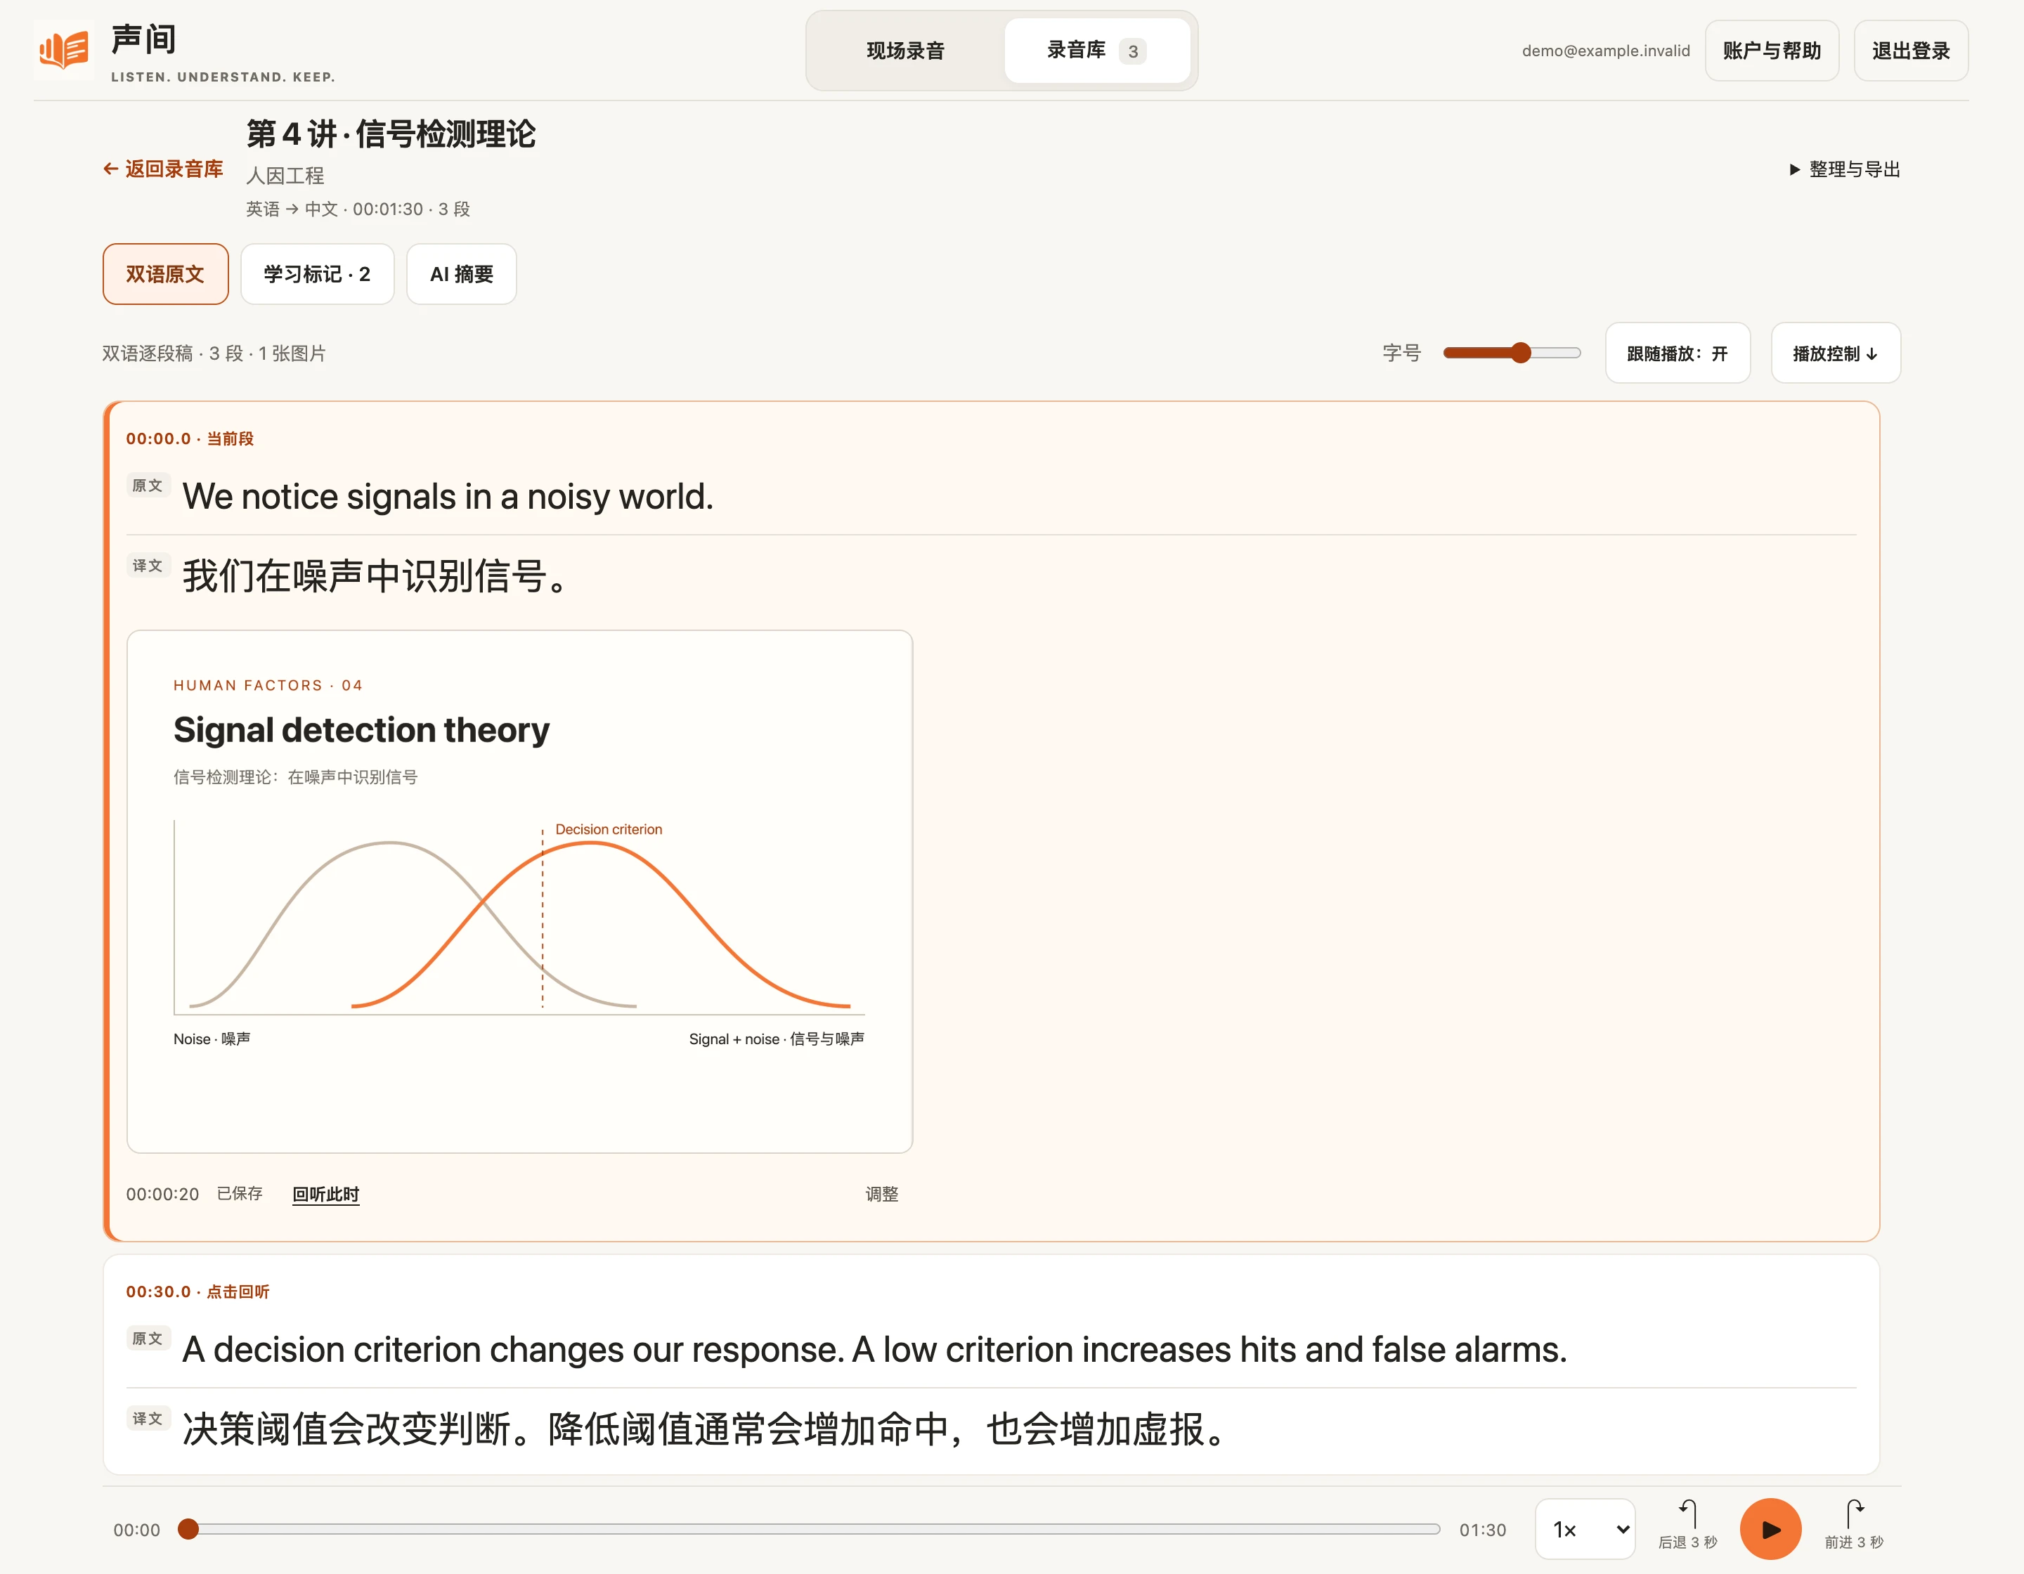This screenshot has width=2024, height=1574.
Task: Click the recording count badge 3
Action: (1132, 51)
